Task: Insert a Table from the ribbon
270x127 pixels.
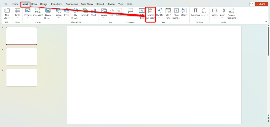Action: 17,13
